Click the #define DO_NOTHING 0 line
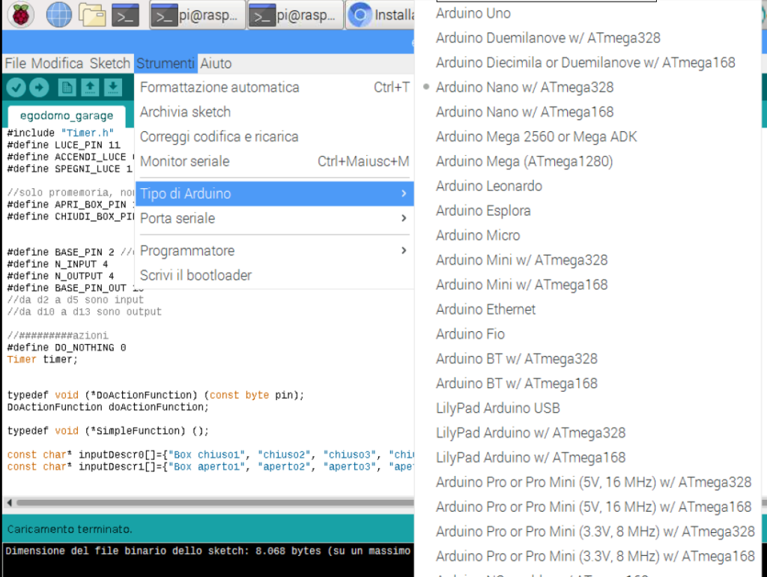Viewport: 767px width, 577px height. click(x=67, y=348)
